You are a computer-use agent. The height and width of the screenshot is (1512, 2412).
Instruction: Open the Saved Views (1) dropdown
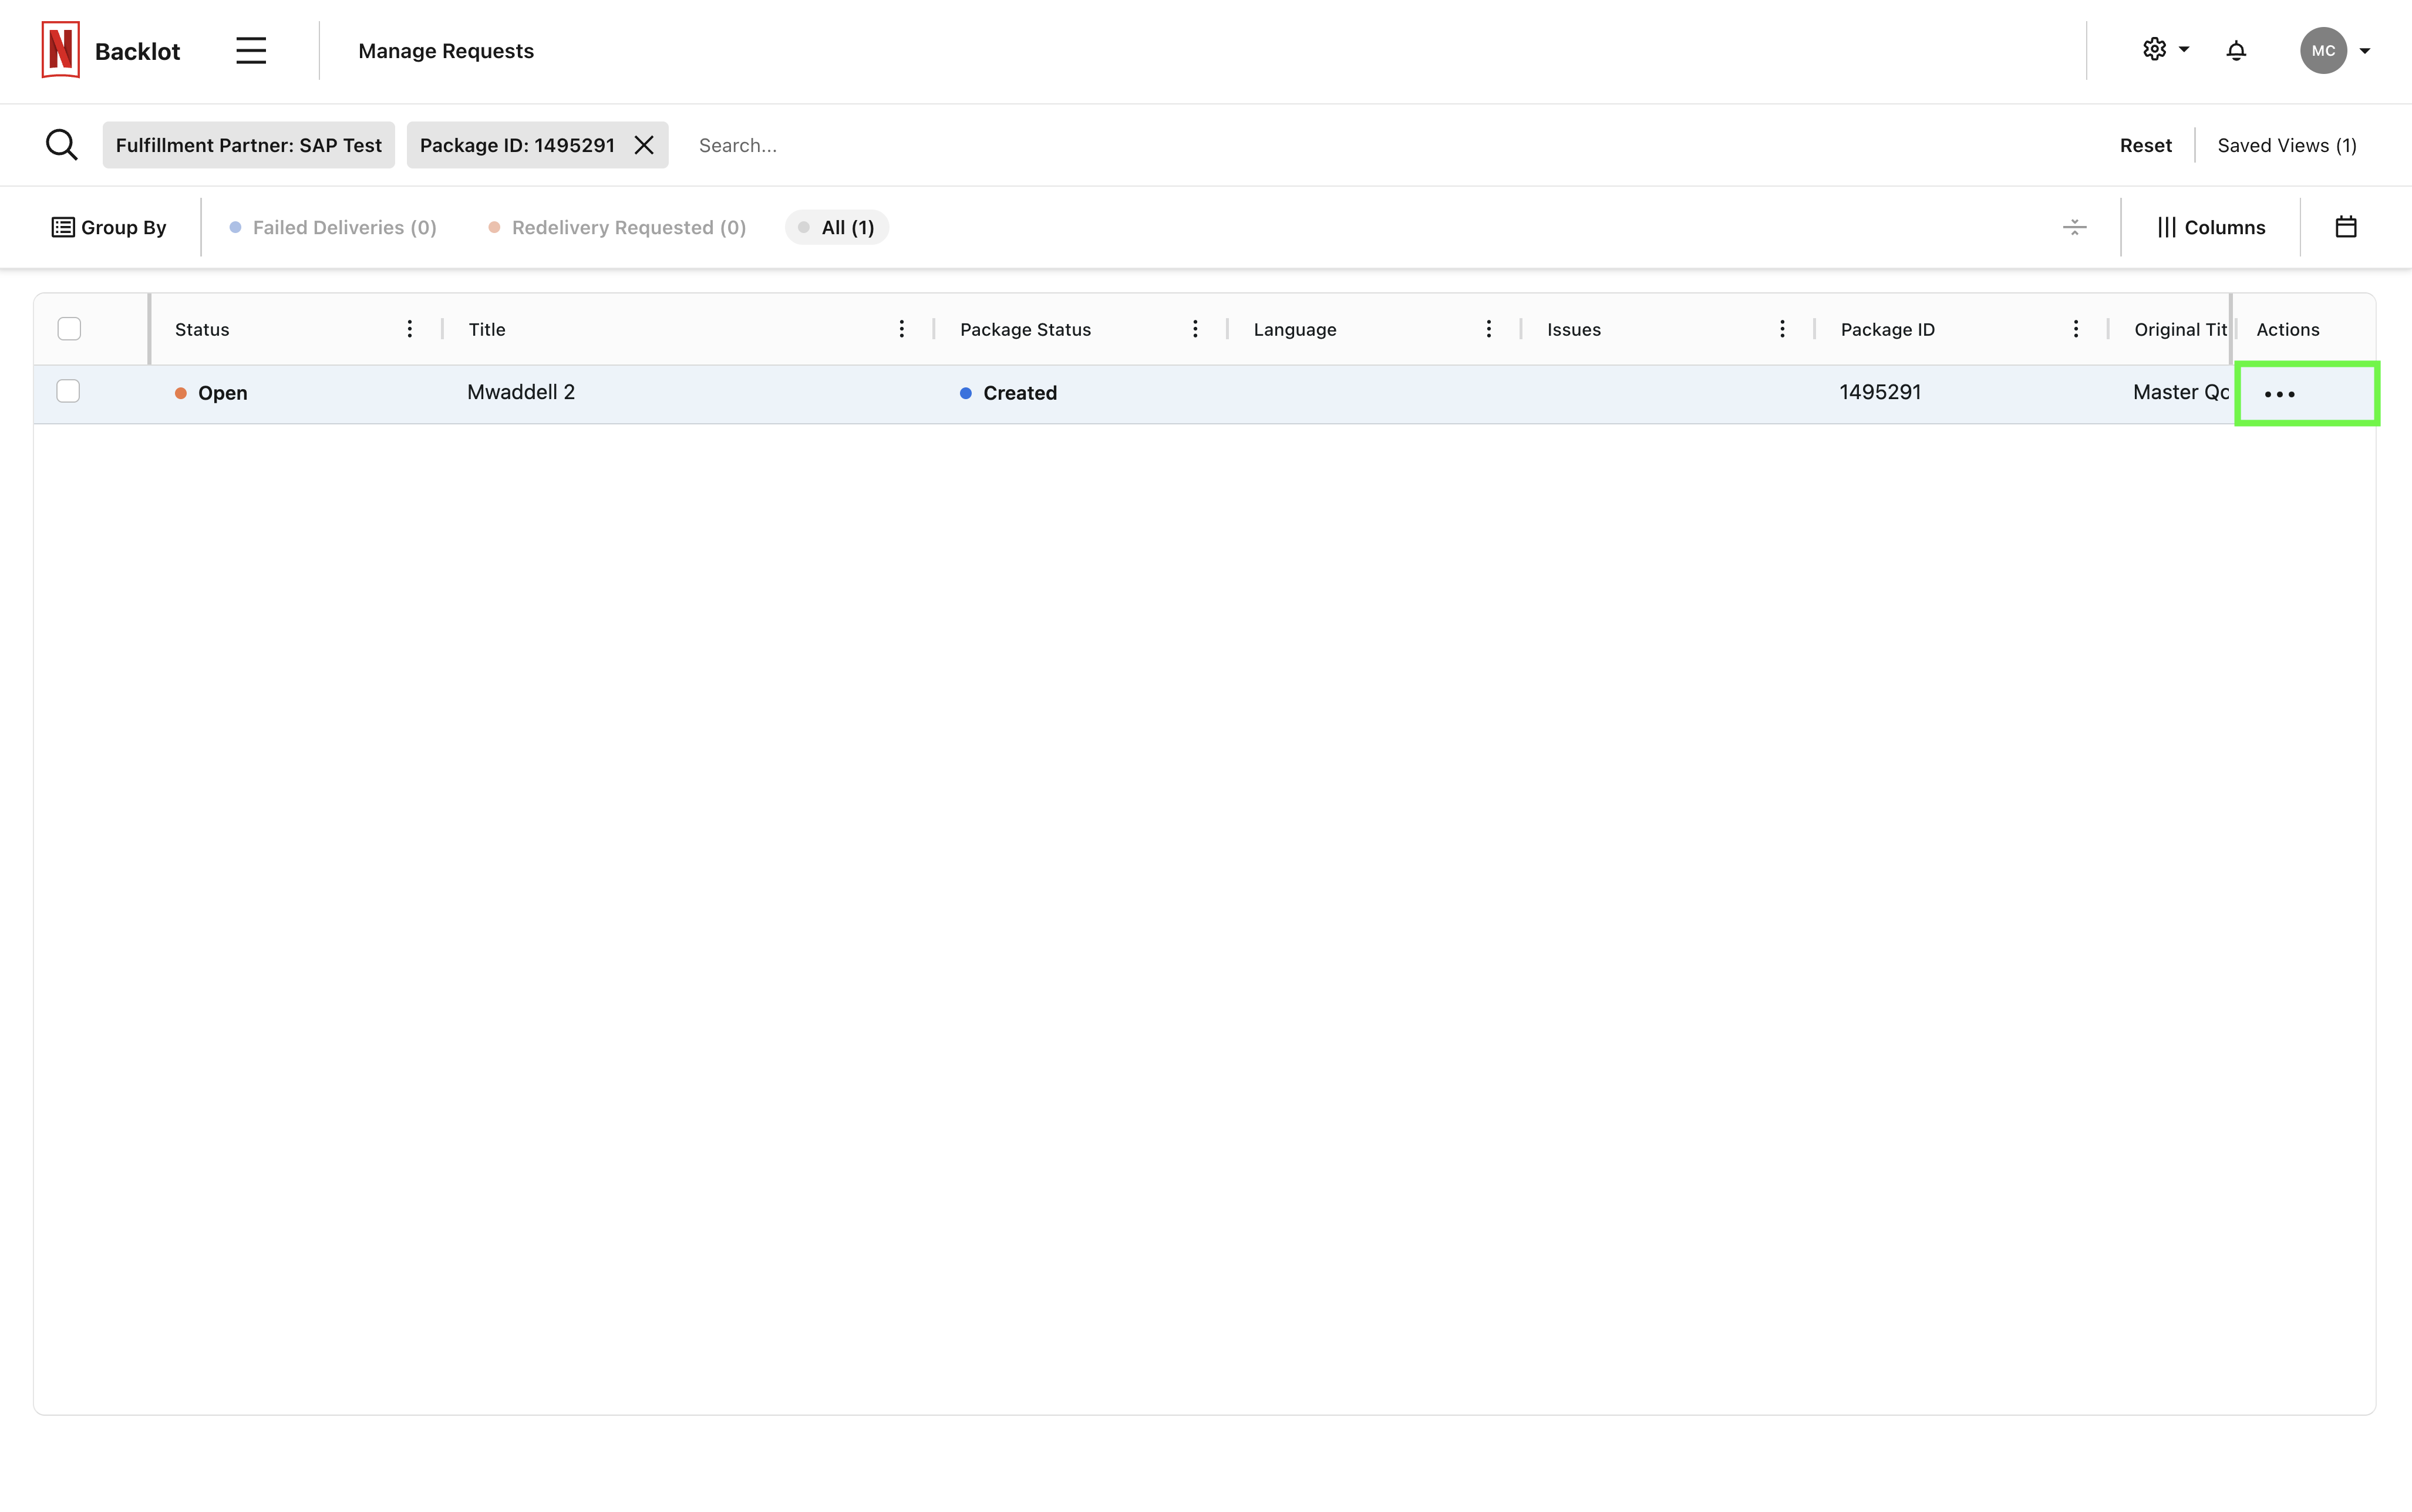2286,145
